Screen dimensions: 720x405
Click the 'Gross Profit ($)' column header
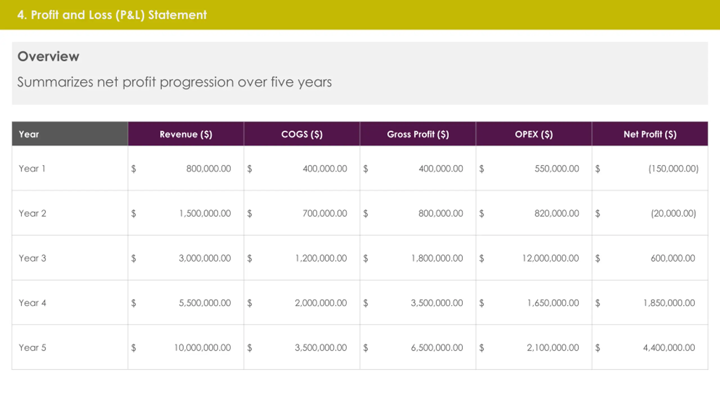pos(418,134)
